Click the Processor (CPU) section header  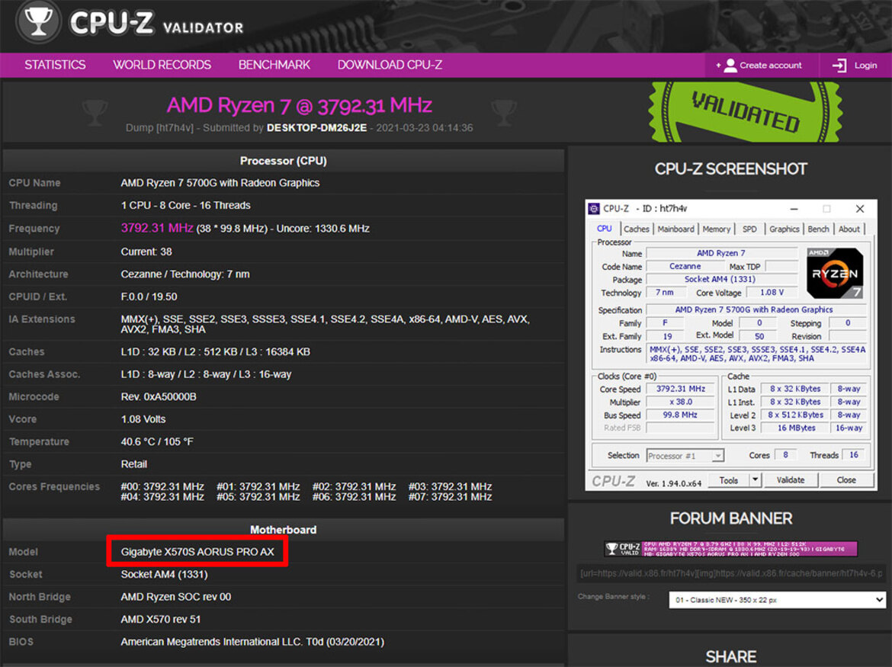click(x=284, y=161)
